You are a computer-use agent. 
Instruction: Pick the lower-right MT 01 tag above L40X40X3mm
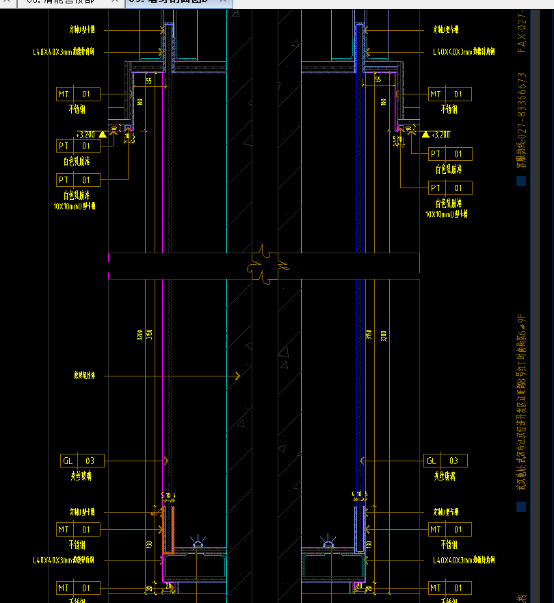click(450, 530)
